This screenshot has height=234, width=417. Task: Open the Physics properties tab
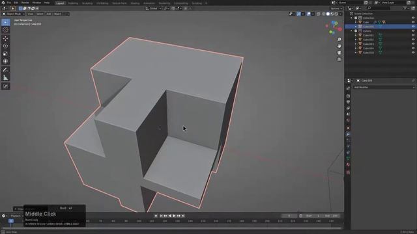point(348,146)
